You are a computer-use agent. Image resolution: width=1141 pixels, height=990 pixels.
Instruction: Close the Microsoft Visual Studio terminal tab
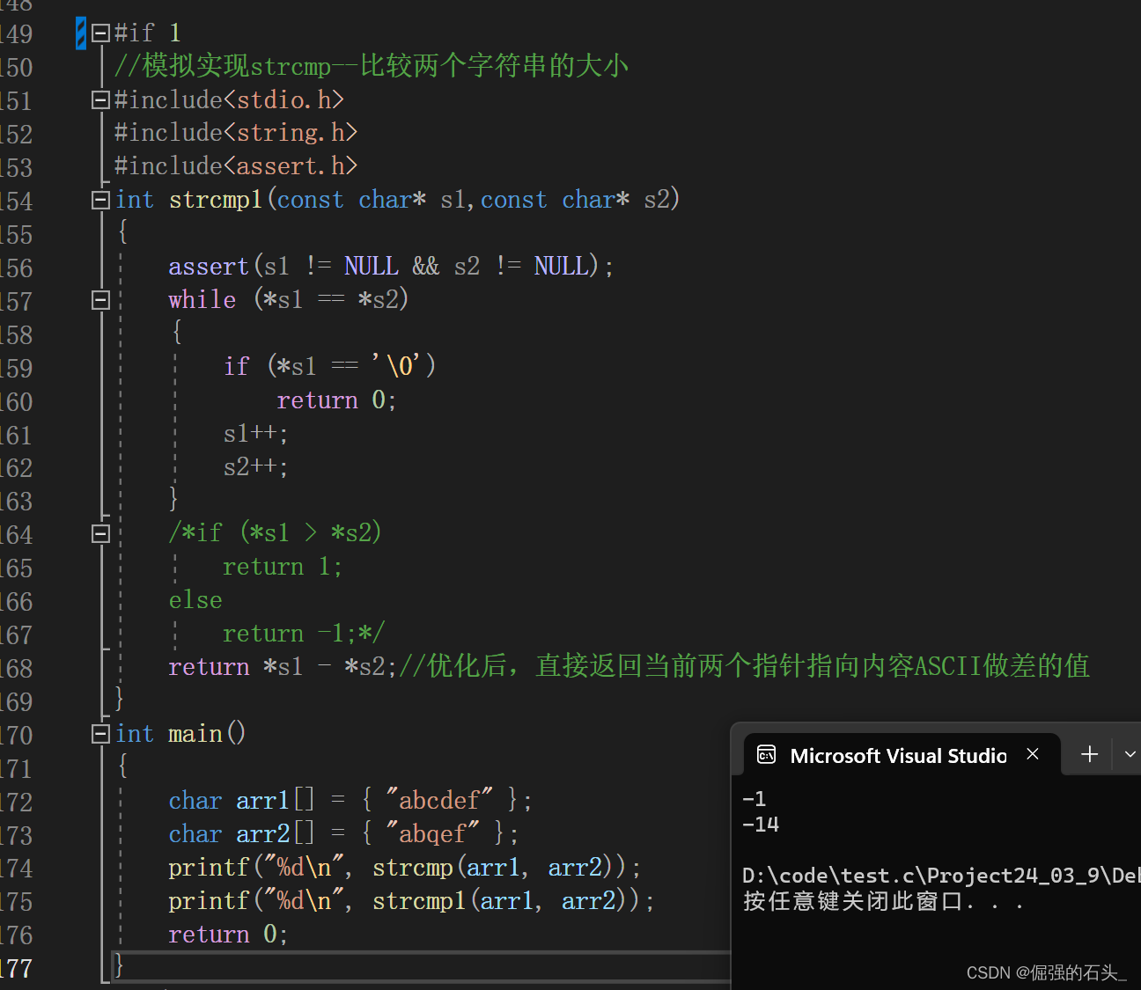tap(1032, 753)
